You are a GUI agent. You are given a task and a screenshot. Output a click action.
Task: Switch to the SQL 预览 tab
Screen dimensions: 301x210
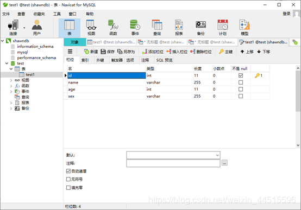(x=164, y=60)
